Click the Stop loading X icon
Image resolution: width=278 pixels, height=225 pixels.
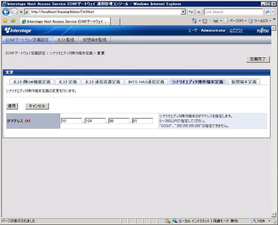point(199,12)
